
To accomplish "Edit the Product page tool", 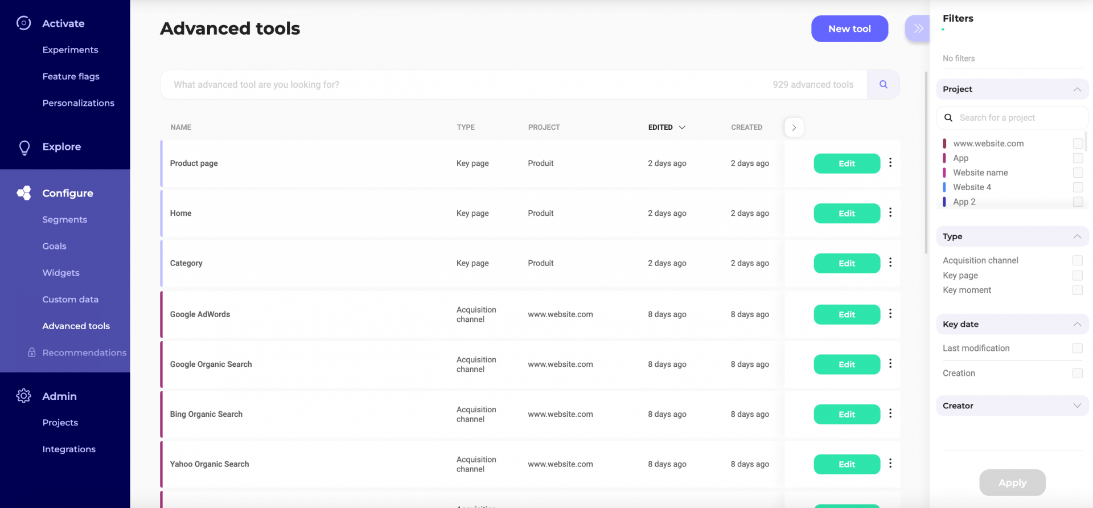I will pyautogui.click(x=847, y=163).
